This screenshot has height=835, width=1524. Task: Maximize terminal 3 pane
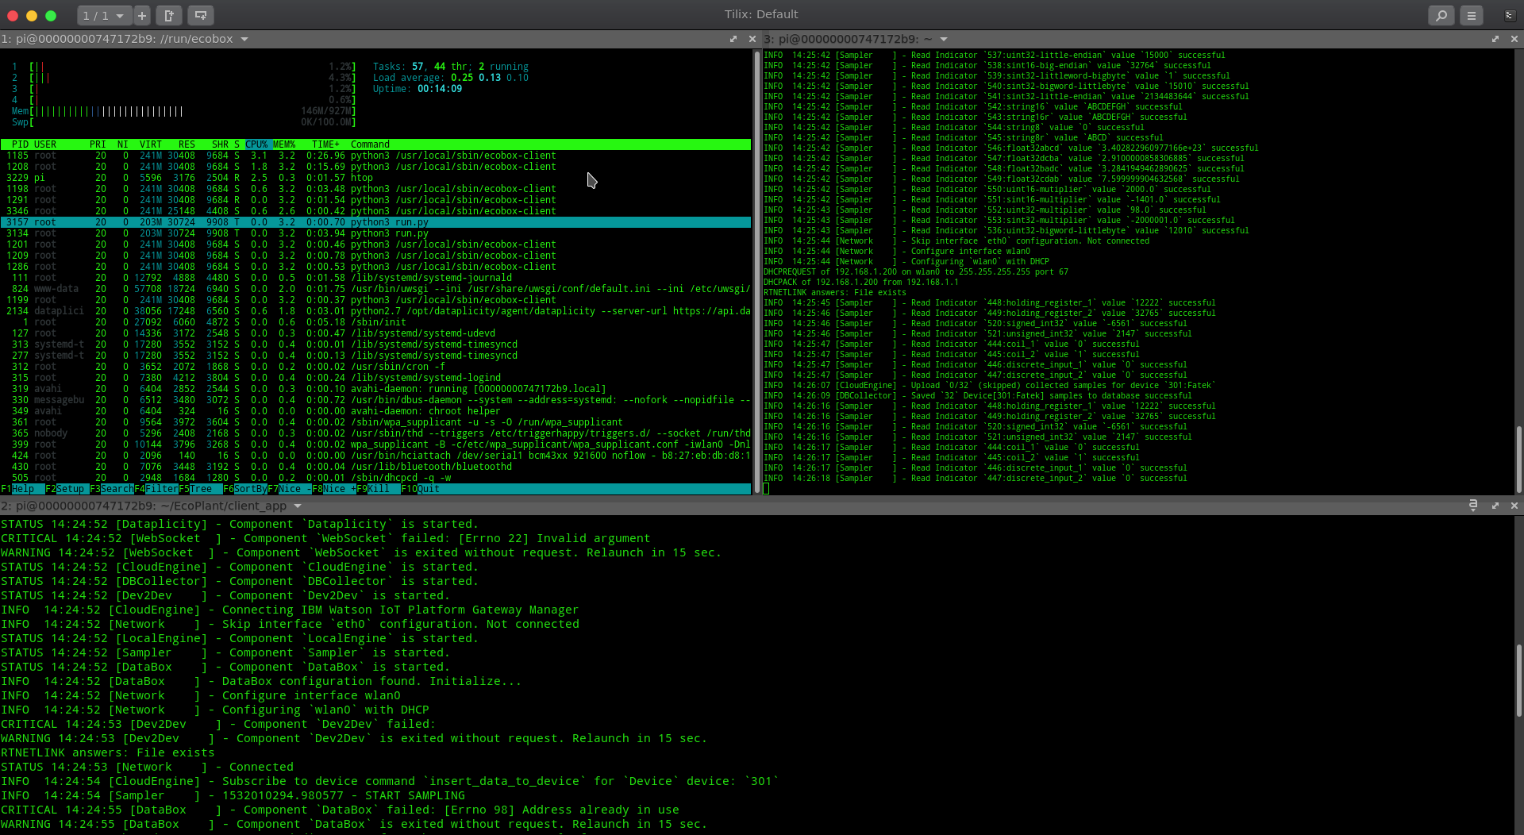point(1495,39)
